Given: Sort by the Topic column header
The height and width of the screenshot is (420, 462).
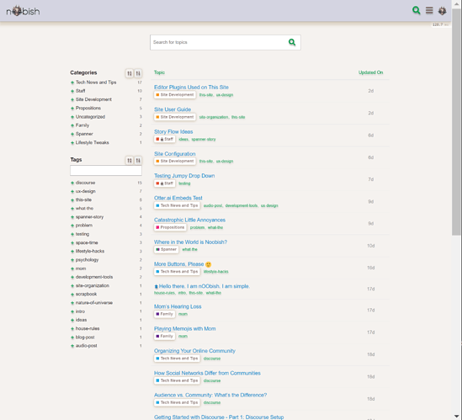Looking at the screenshot, I should pyautogui.click(x=159, y=72).
